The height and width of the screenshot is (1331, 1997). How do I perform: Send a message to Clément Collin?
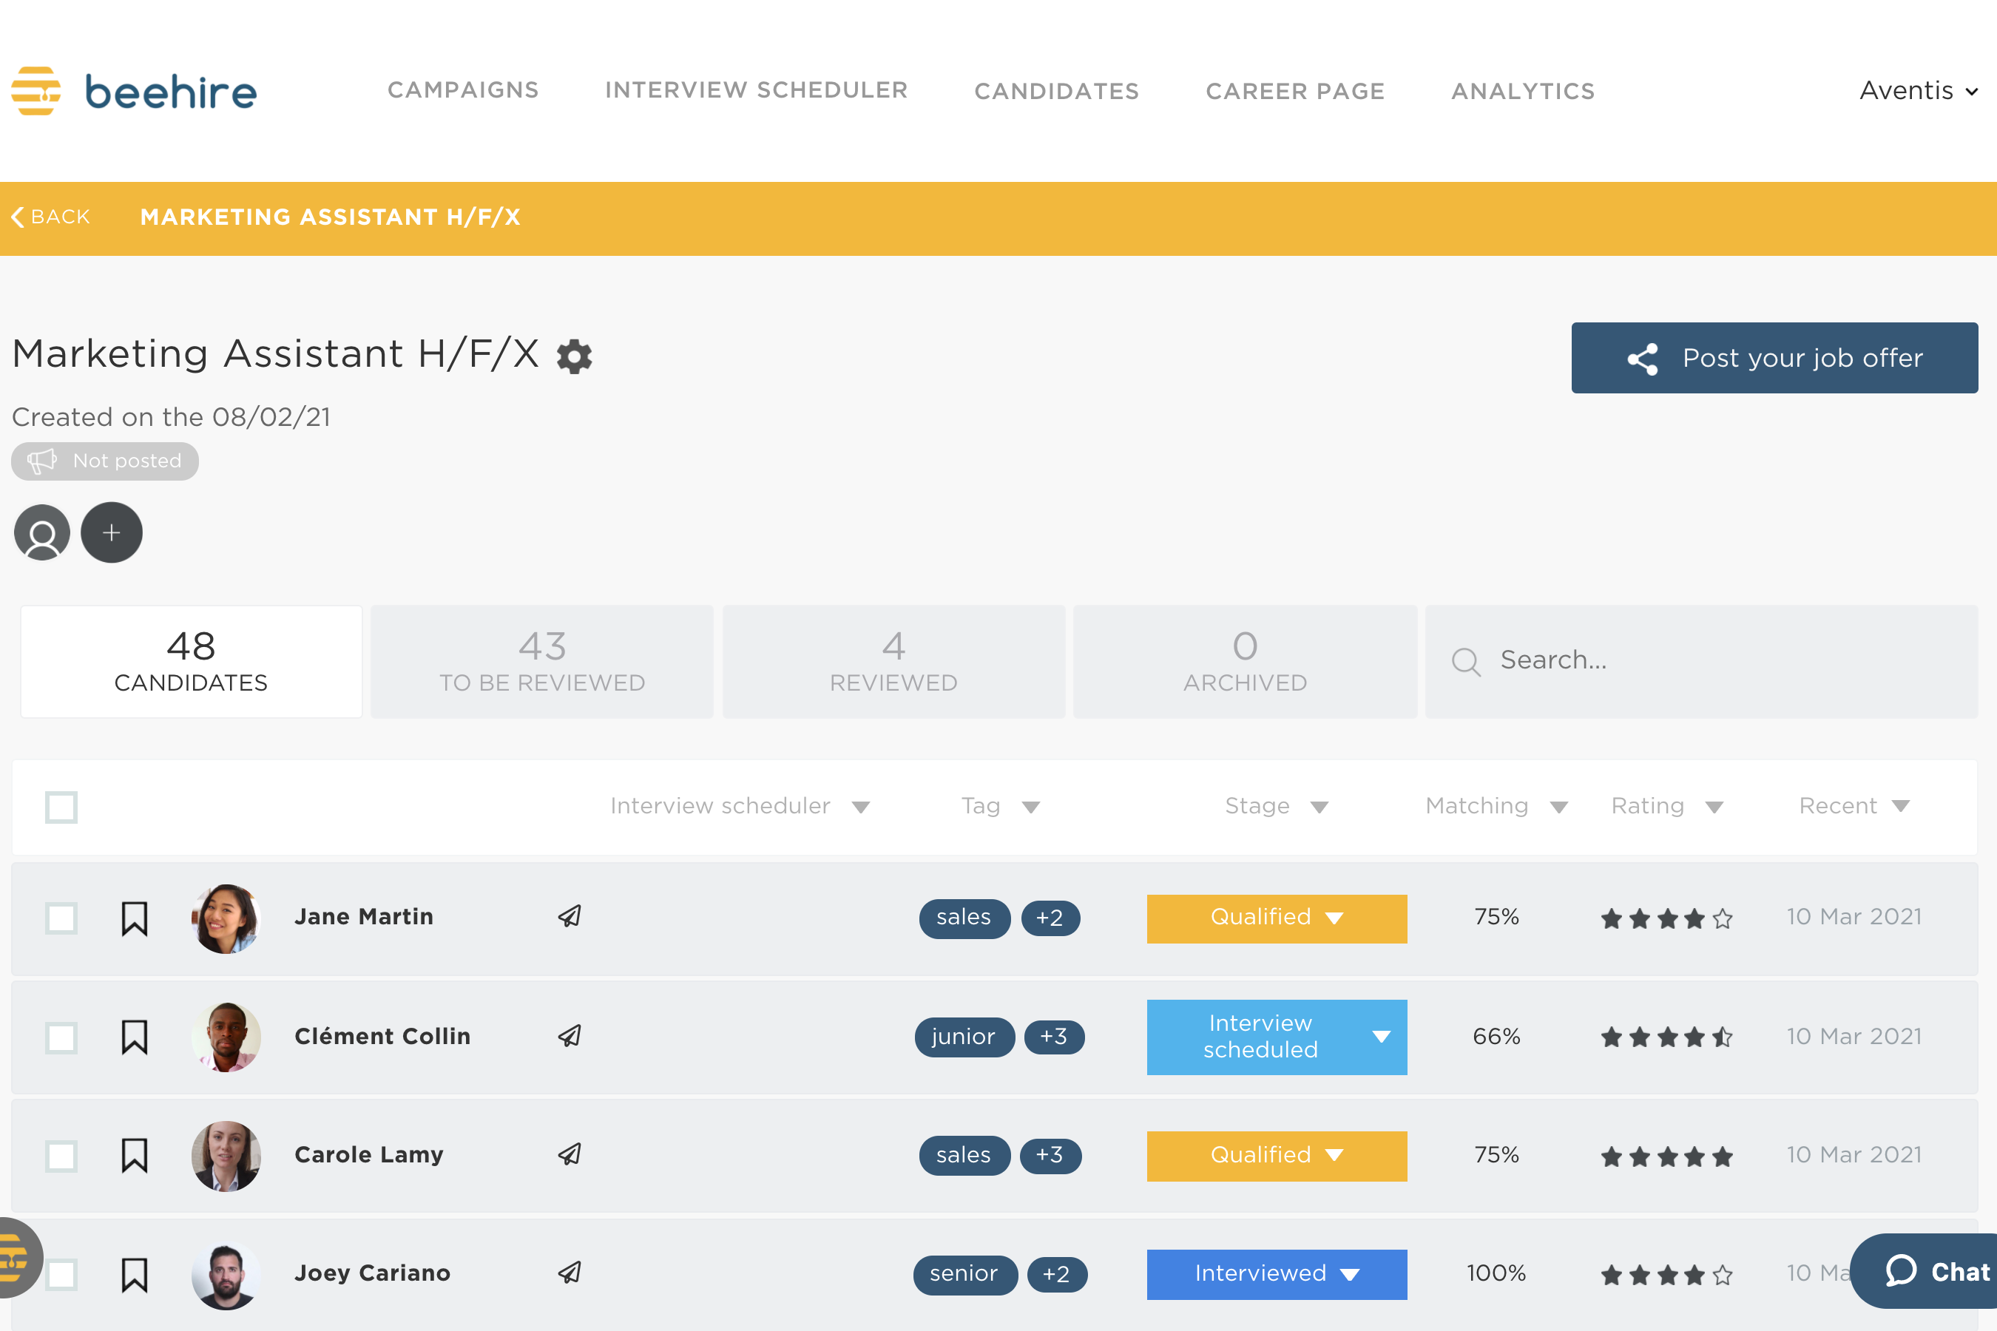[570, 1037]
